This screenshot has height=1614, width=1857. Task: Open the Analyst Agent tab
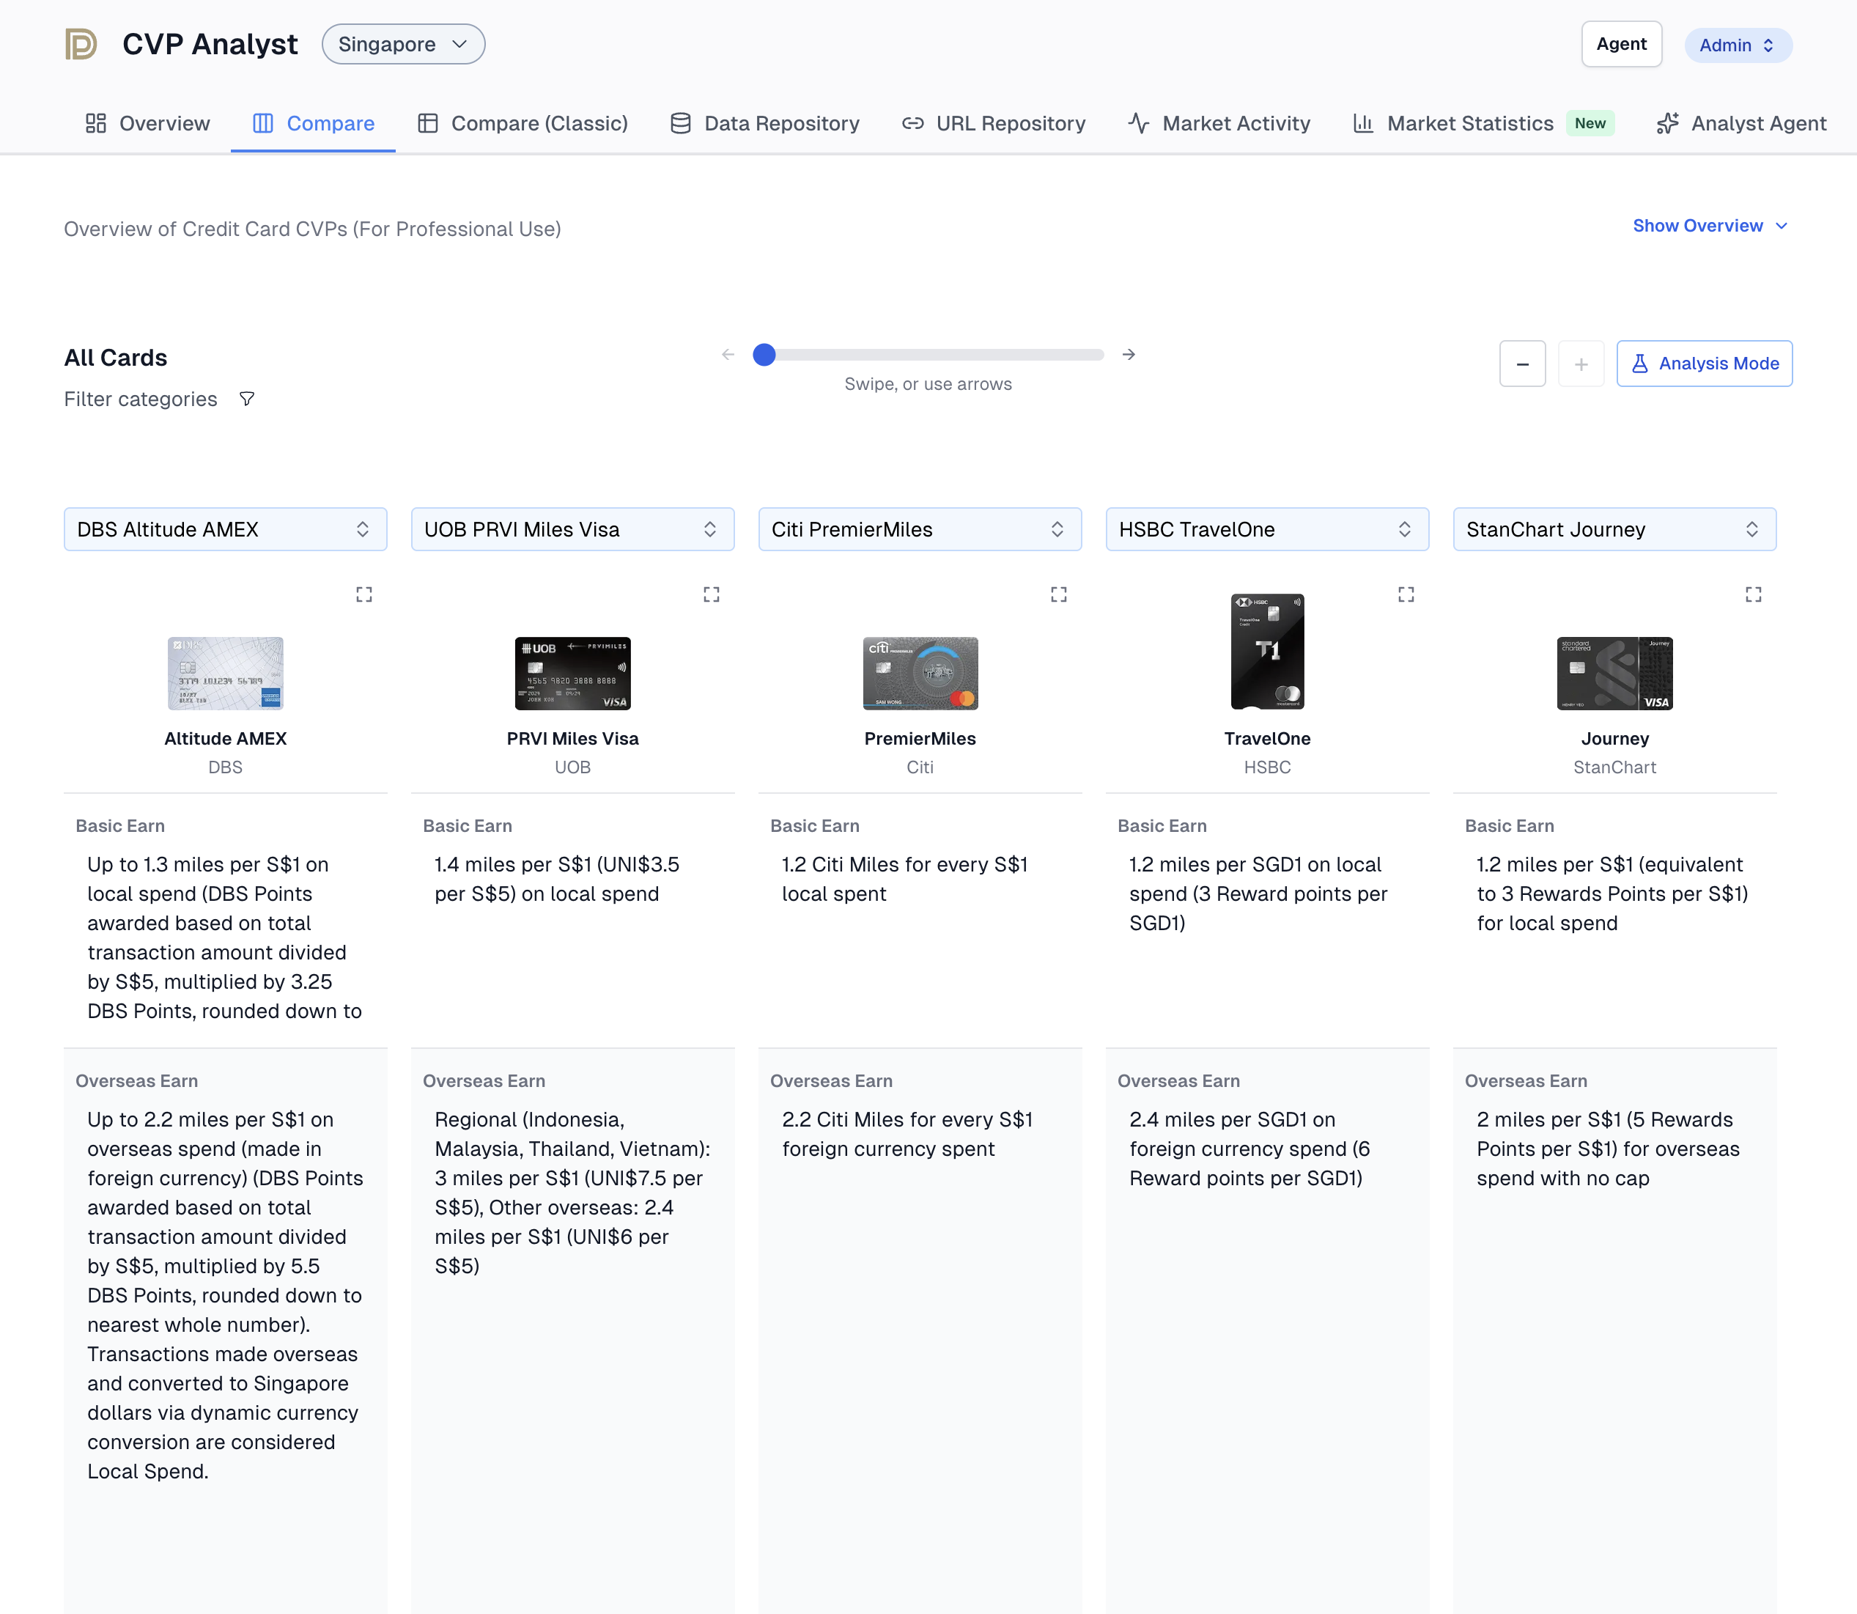[1742, 123]
